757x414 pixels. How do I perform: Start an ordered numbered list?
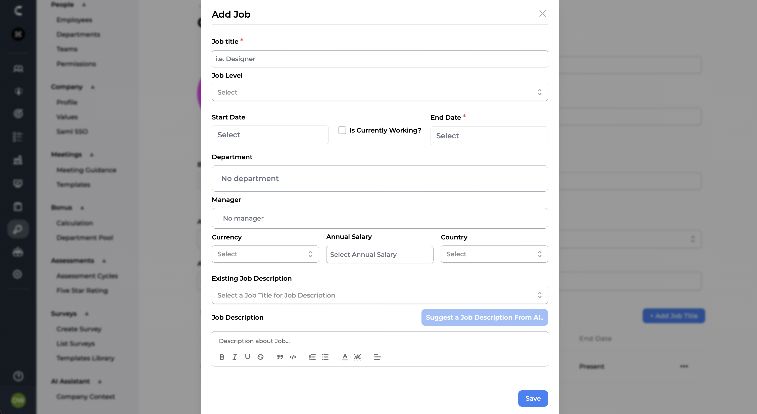tap(312, 357)
